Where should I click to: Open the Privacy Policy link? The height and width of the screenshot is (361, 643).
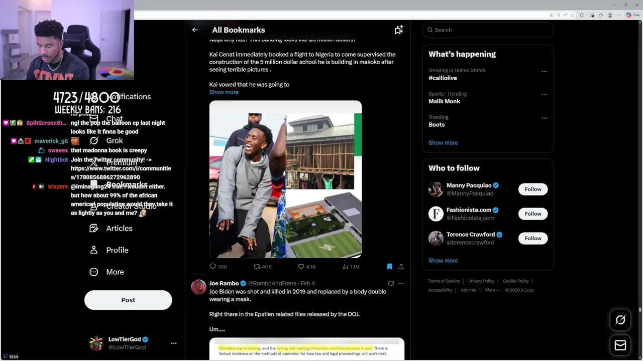(x=481, y=281)
